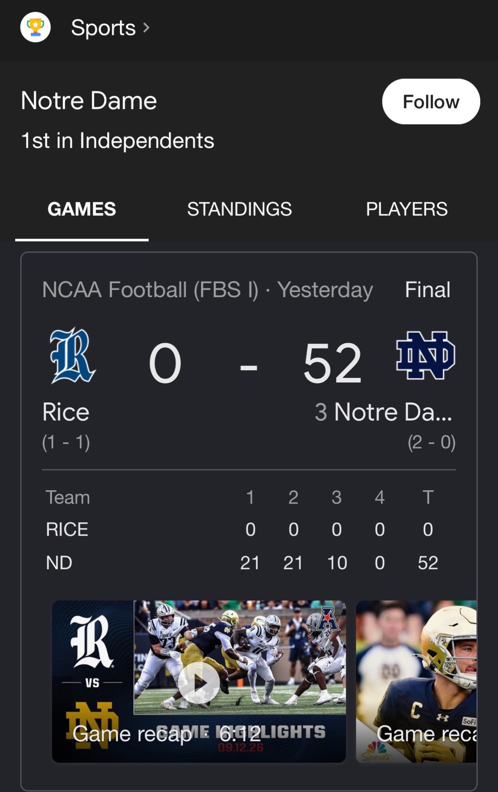This screenshot has width=498, height=792.
Task: Tap the gold ND logo in recap card
Action: [92, 724]
